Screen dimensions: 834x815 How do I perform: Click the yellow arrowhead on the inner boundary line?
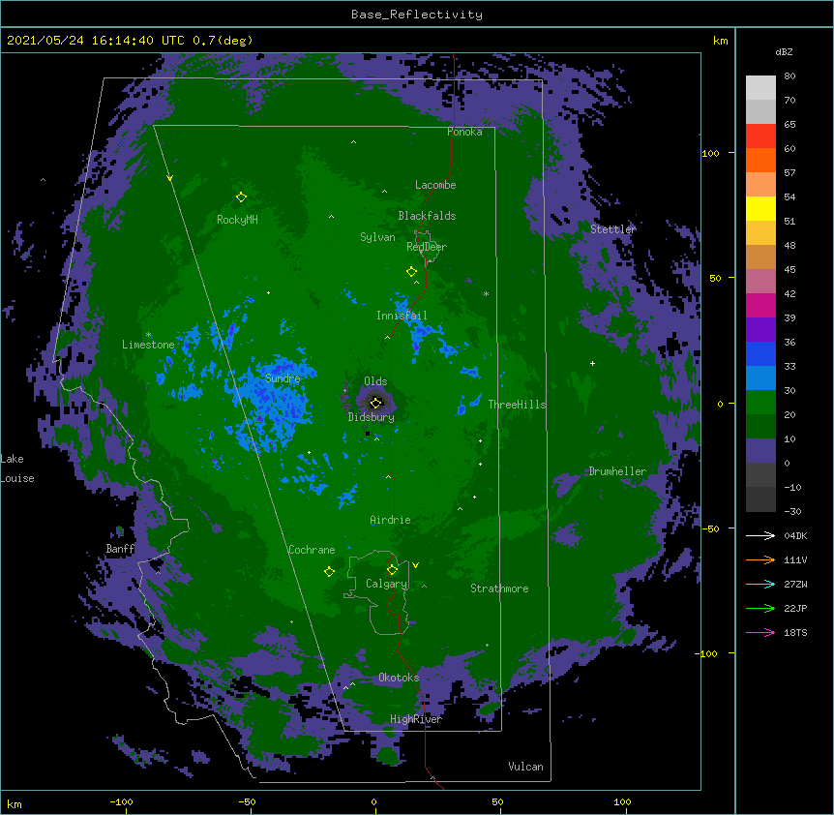(x=169, y=178)
